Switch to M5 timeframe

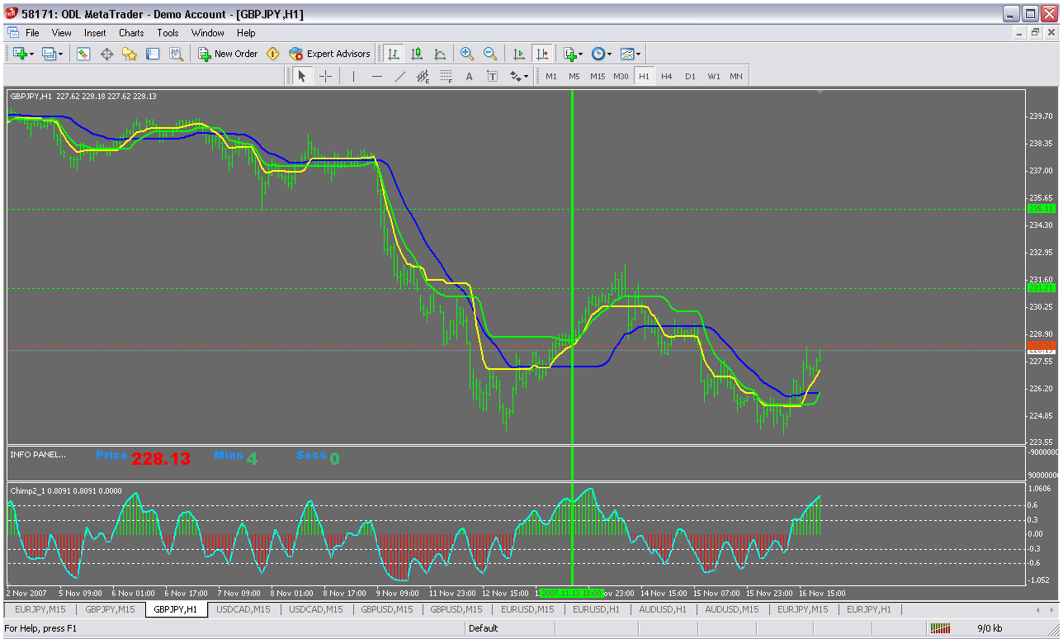click(x=574, y=76)
